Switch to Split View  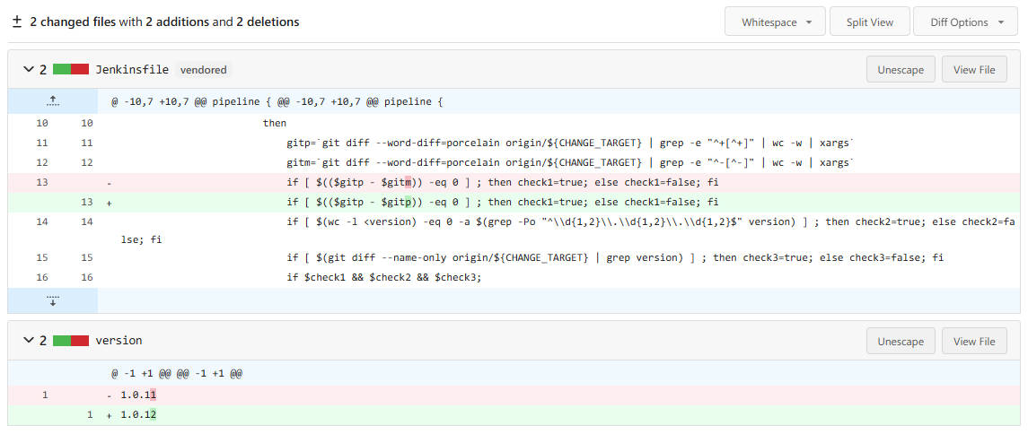[869, 22]
